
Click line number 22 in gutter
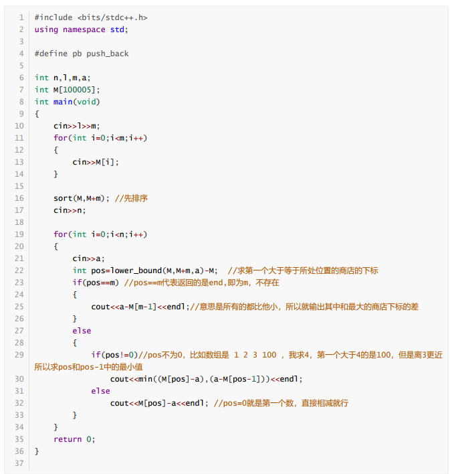point(19,270)
